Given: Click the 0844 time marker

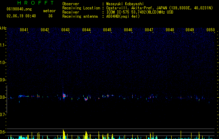Looking at the screenshot, I should coord(86,30).
